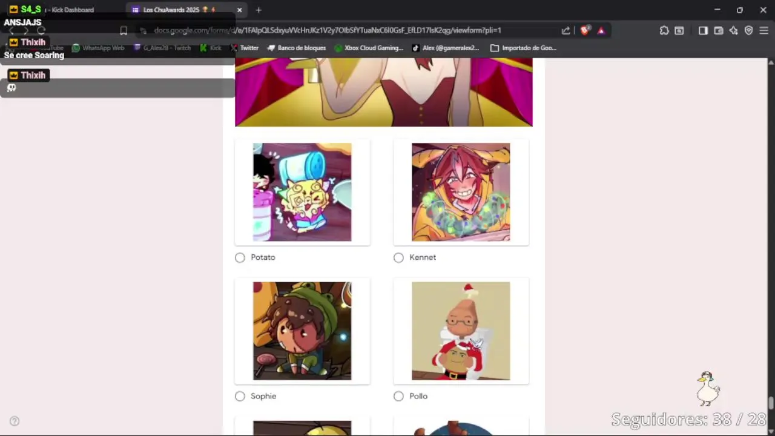Open the VPN shield icon
775x436 pixels.
(749, 30)
